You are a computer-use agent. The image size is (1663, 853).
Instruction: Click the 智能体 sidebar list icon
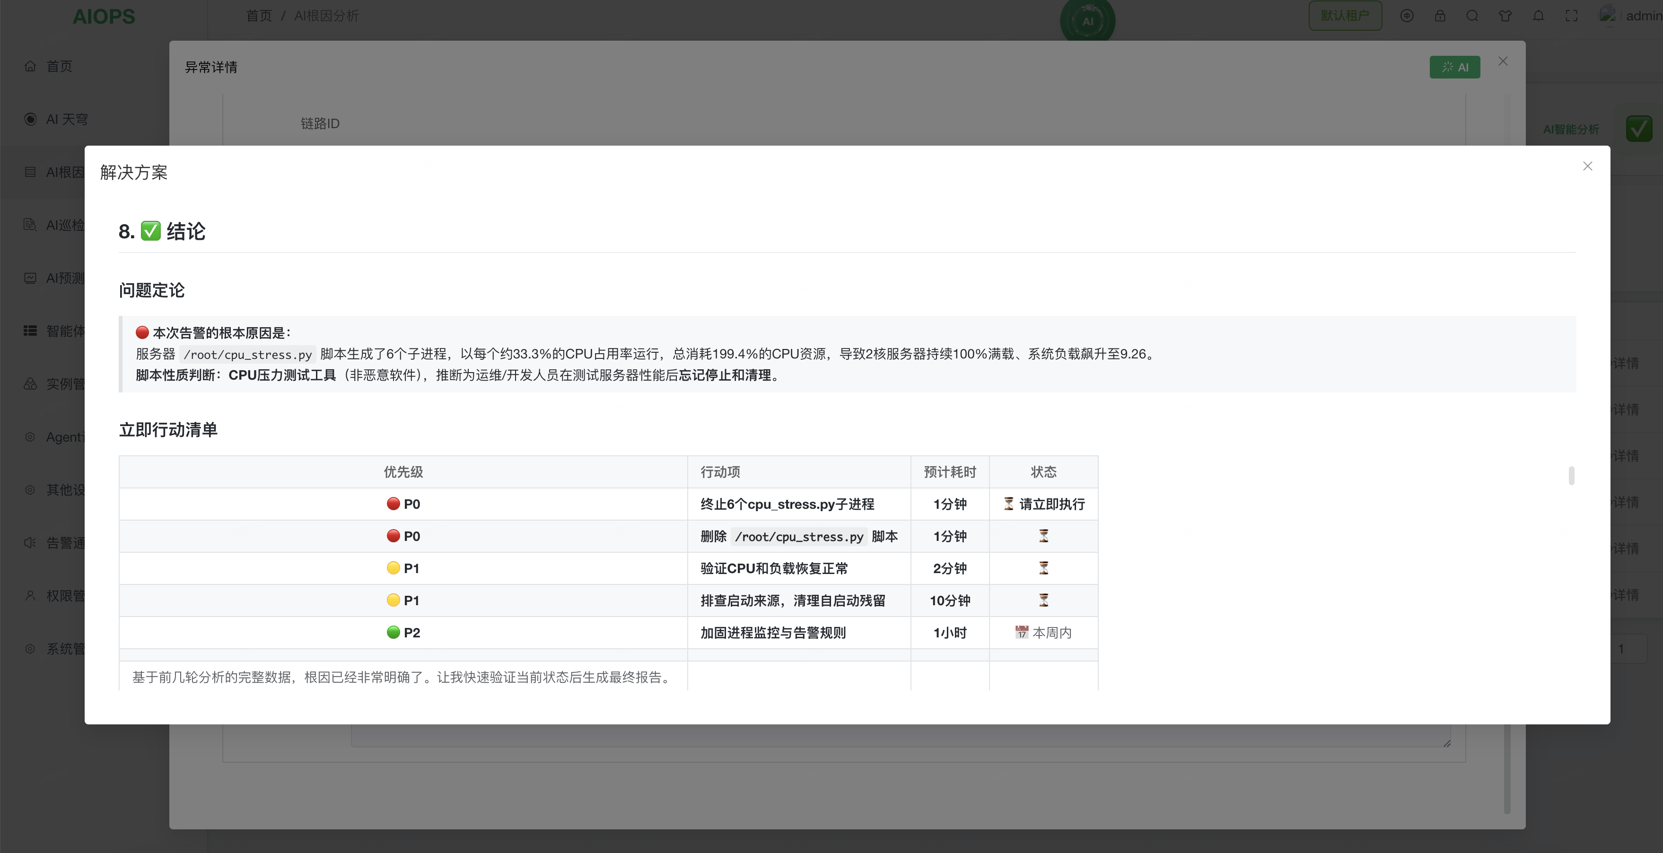(x=30, y=331)
